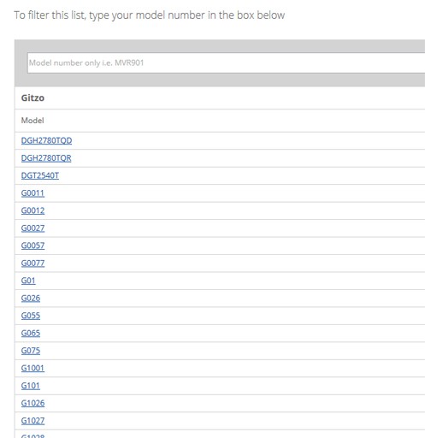Select the DGT2540T model link
425x438 pixels.
click(40, 175)
